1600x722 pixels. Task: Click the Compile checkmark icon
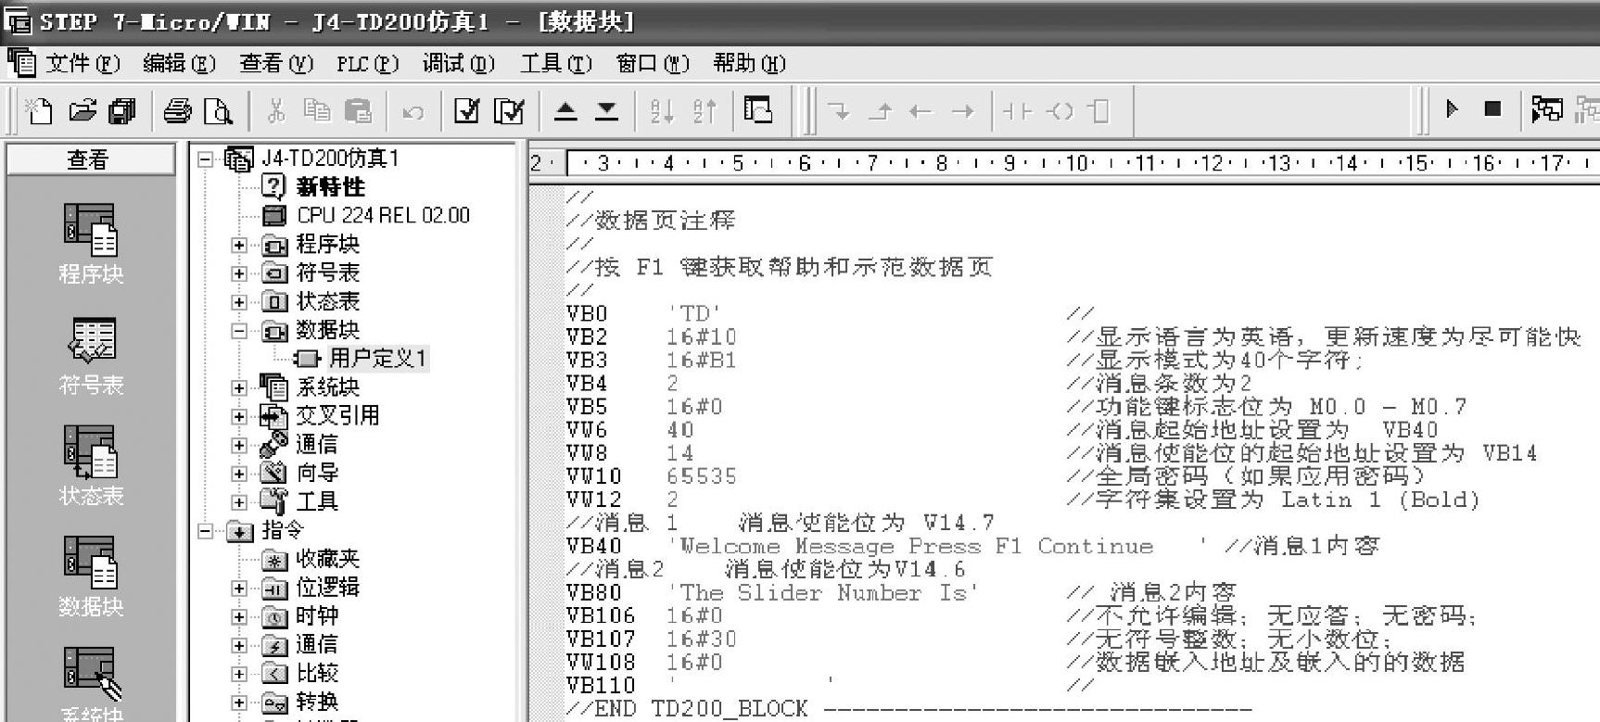[x=466, y=111]
